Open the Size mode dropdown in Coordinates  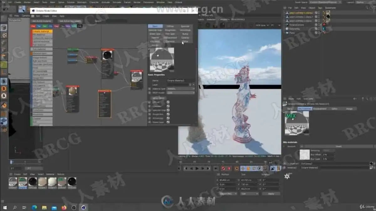pyautogui.click(x=249, y=194)
